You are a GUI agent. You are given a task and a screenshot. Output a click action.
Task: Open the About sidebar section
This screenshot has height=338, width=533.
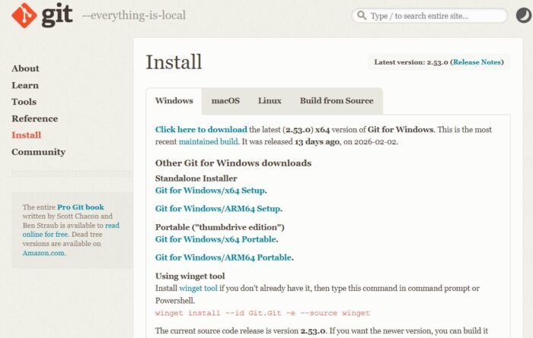[x=25, y=68]
